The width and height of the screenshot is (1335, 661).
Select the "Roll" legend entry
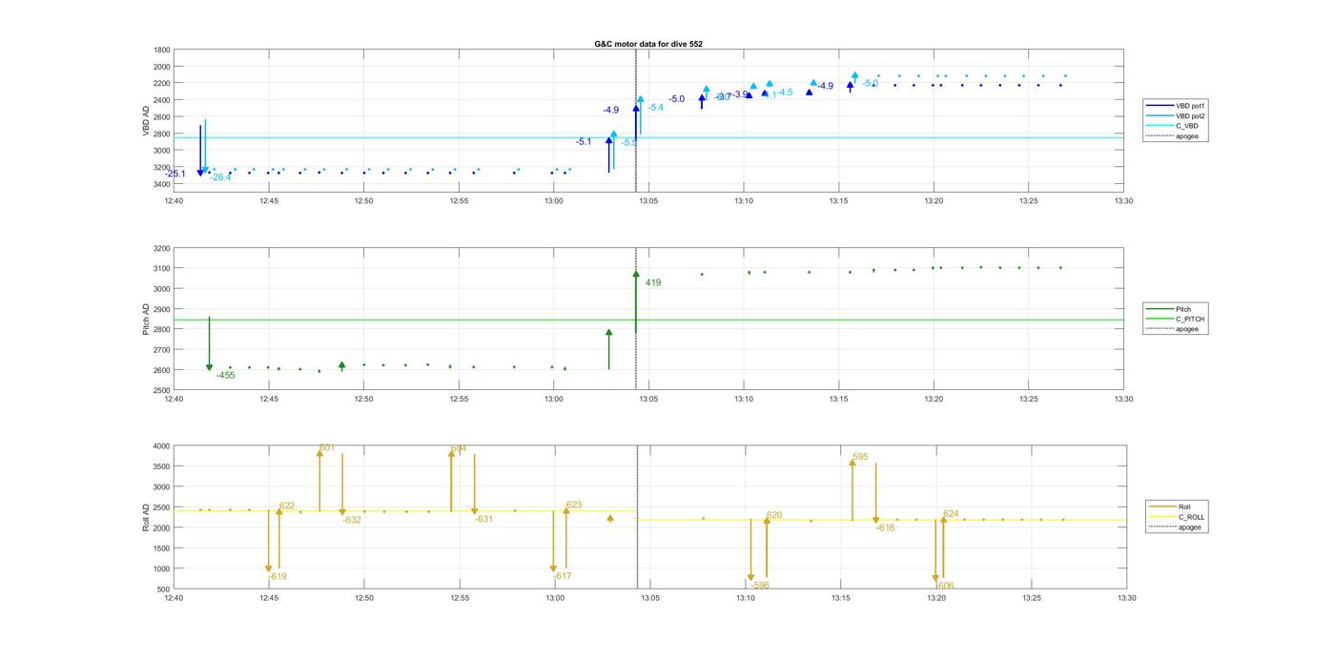point(1171,506)
